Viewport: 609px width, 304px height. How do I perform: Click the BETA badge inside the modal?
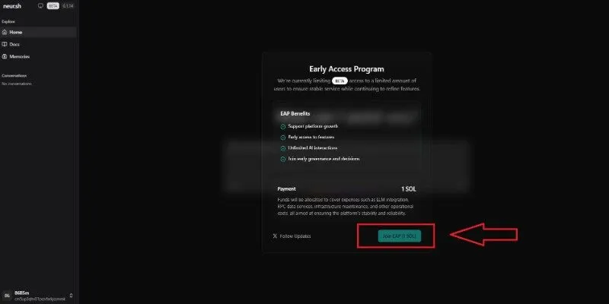point(340,81)
